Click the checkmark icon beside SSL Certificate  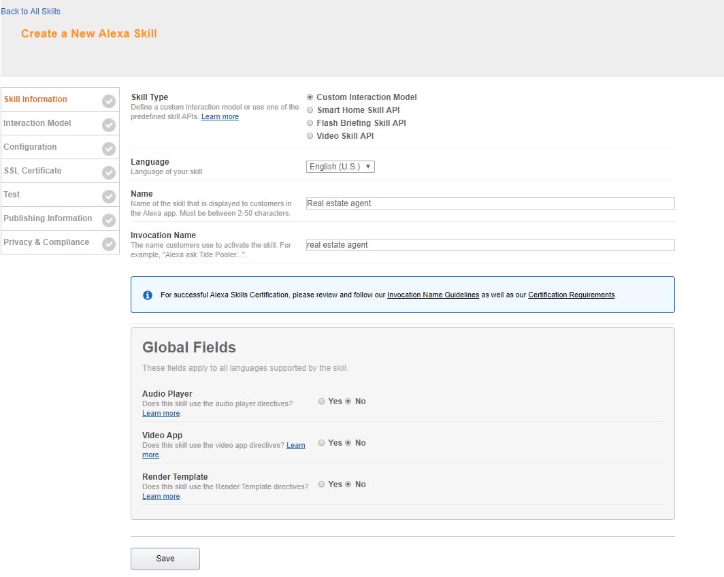pyautogui.click(x=109, y=173)
